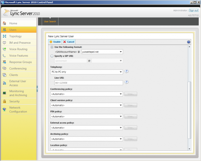Click the External User Access icon

pyautogui.click(x=4, y=83)
